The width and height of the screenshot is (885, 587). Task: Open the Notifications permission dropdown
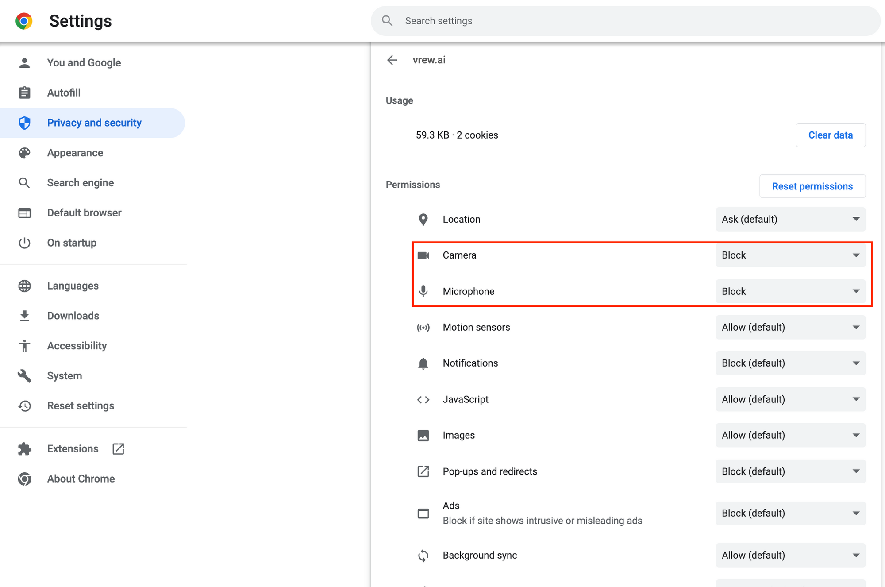790,363
